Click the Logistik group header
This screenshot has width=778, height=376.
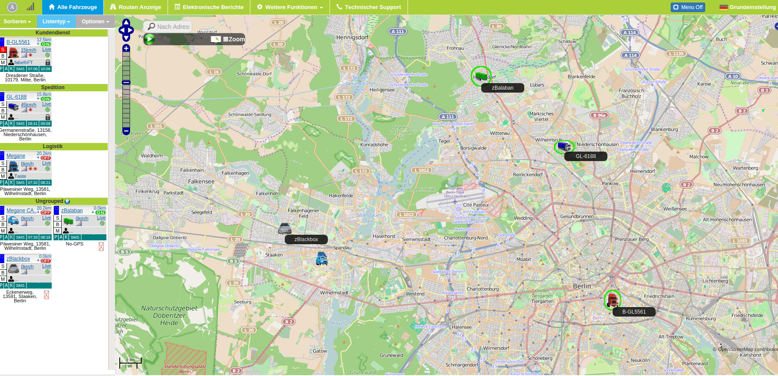coord(53,146)
